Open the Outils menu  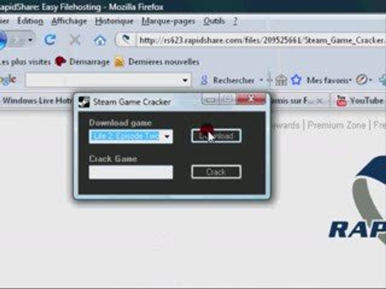click(x=214, y=21)
